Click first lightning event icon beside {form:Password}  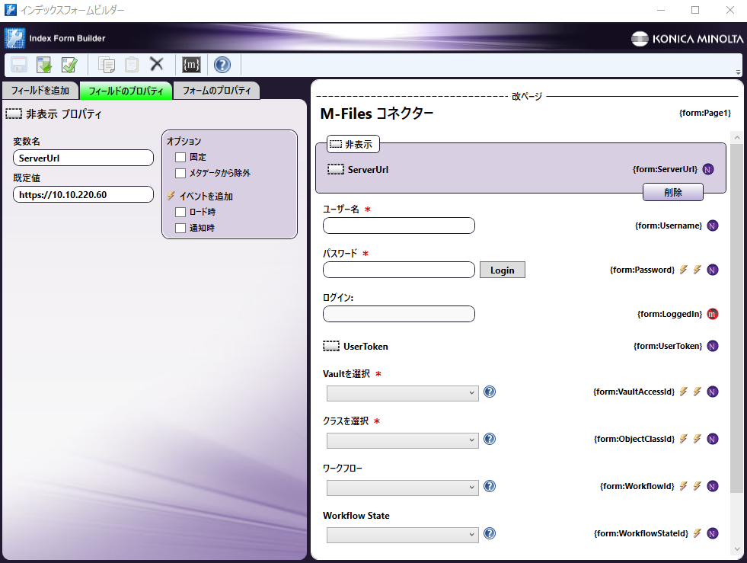[684, 270]
